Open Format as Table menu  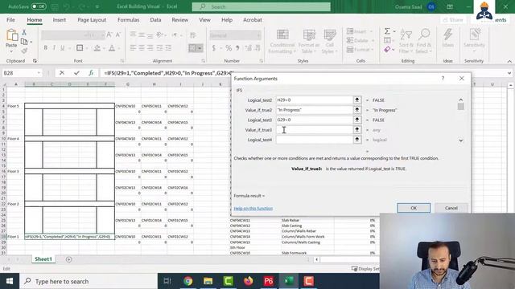[x=308, y=41]
